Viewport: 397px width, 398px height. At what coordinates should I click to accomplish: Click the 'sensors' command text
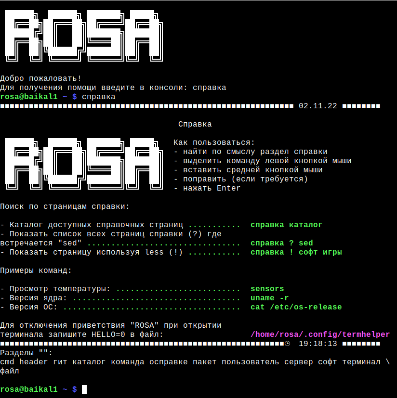[267, 289]
